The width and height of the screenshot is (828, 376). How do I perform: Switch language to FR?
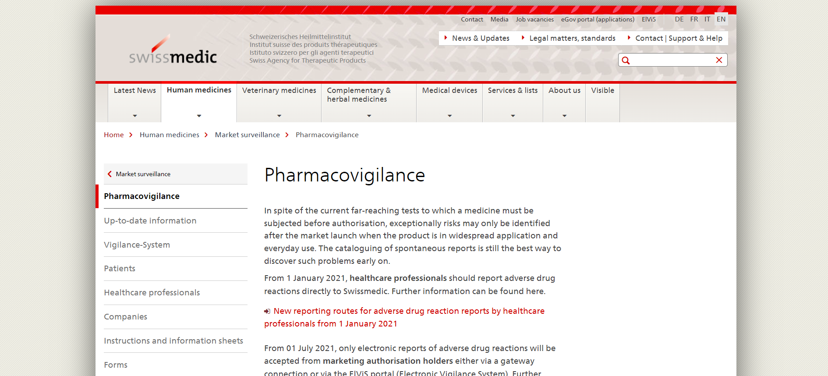pyautogui.click(x=694, y=19)
